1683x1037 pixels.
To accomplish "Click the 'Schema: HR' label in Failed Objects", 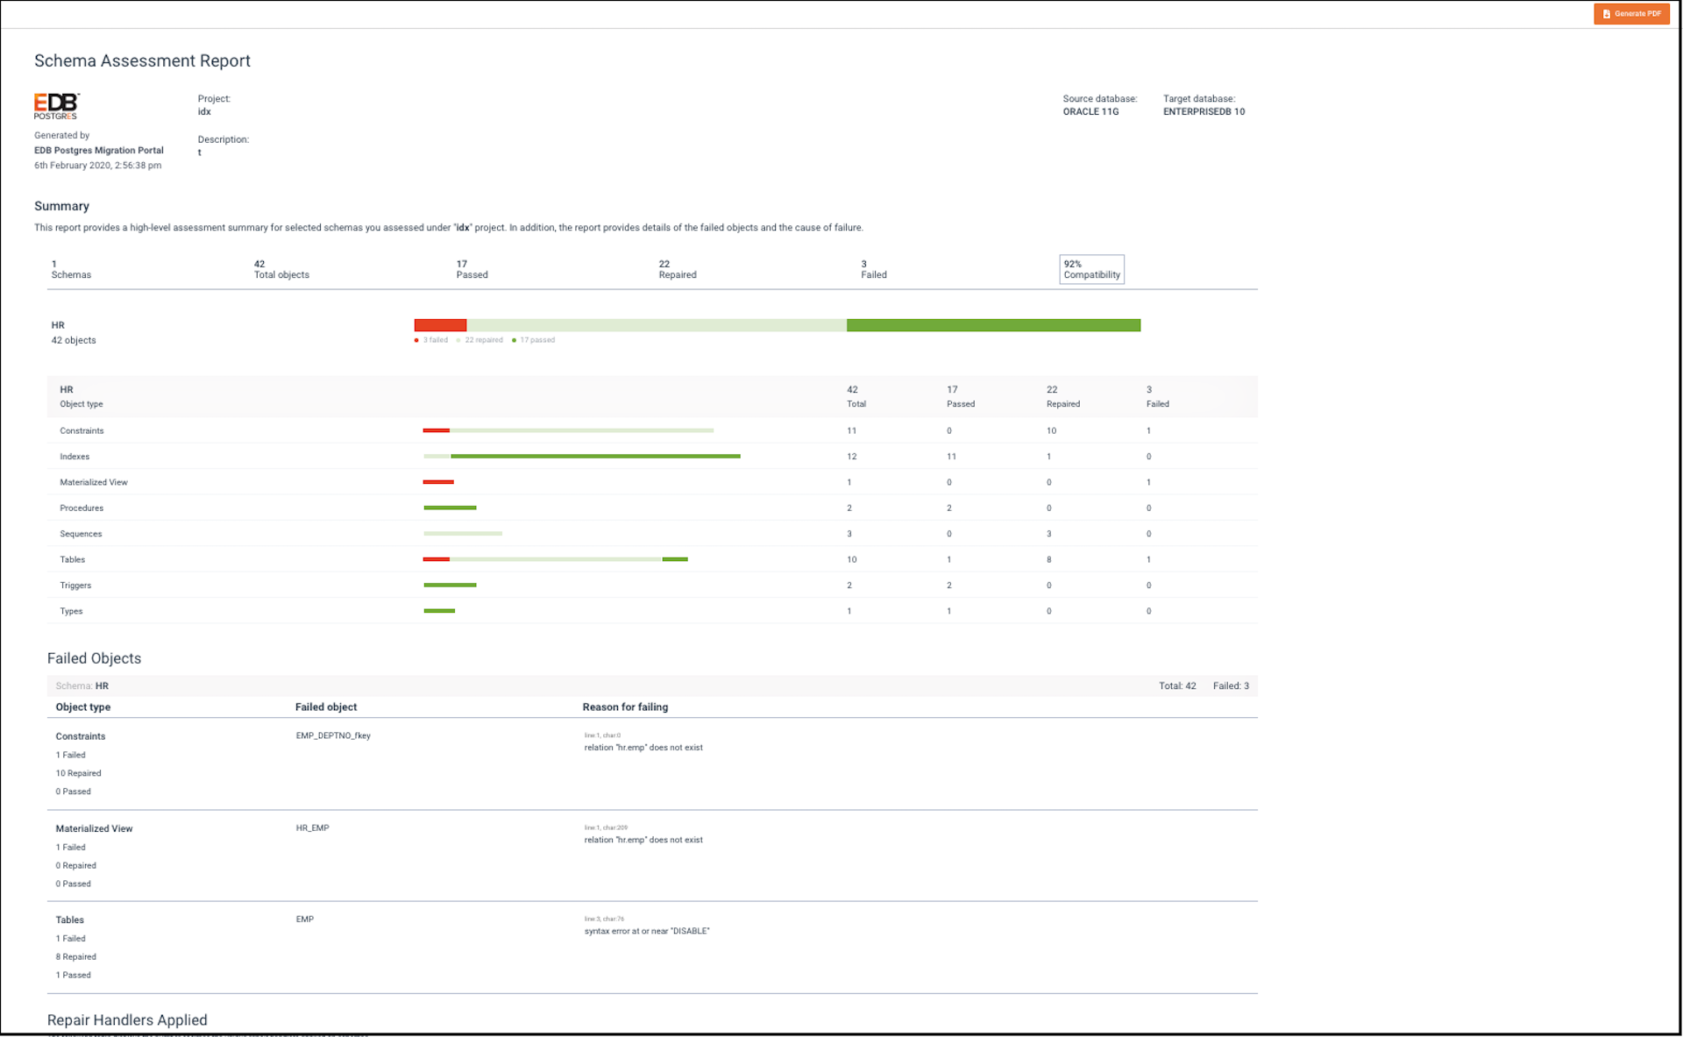I will (x=82, y=686).
